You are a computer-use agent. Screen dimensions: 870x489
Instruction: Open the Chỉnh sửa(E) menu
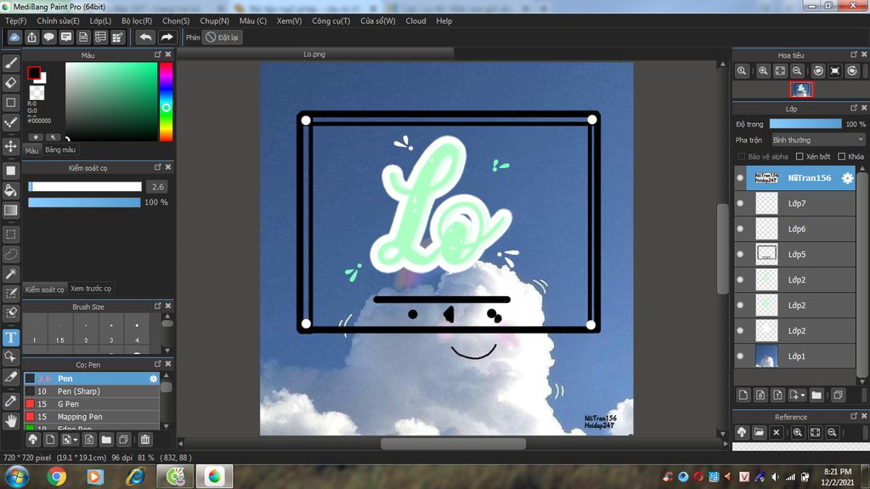[x=58, y=21]
